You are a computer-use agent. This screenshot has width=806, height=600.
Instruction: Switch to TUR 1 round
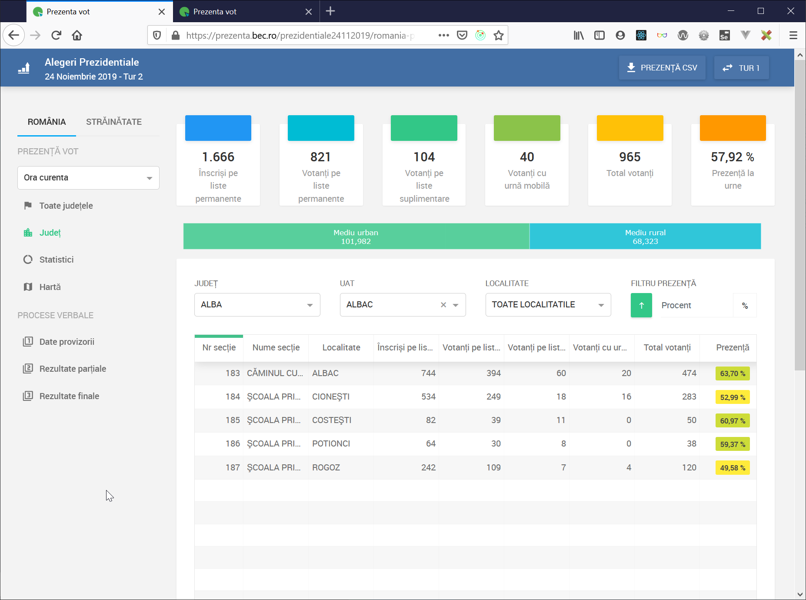(x=741, y=68)
